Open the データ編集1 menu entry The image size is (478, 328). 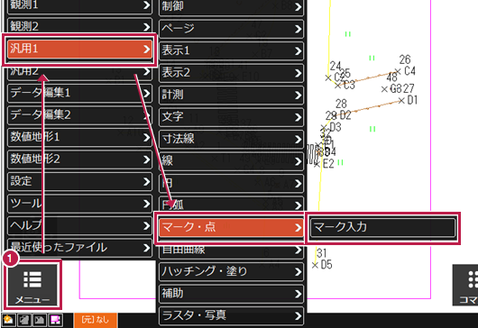pyautogui.click(x=79, y=93)
